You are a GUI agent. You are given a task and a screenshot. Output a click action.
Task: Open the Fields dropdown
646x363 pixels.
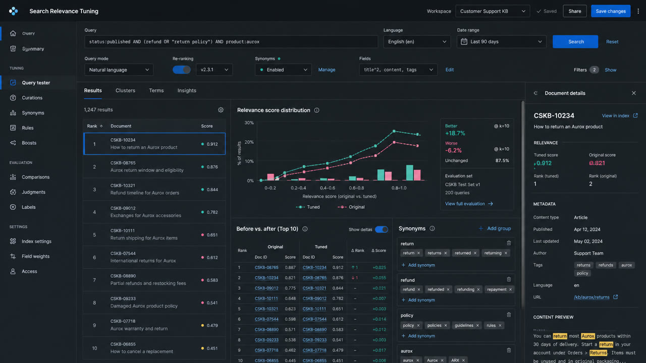(x=398, y=70)
